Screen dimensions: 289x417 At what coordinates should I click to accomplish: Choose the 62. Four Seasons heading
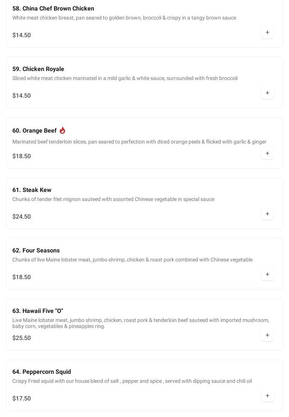coord(36,251)
